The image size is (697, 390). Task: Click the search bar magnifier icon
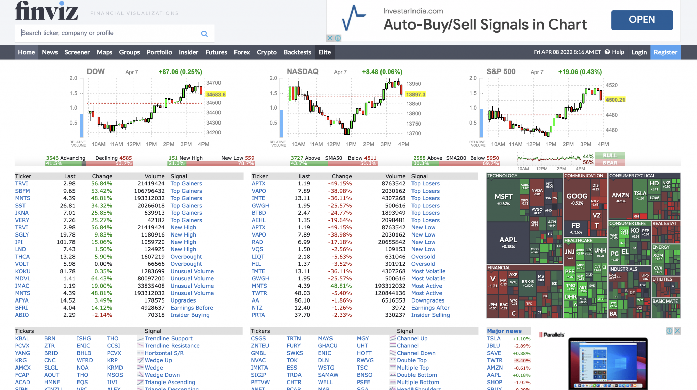(205, 33)
